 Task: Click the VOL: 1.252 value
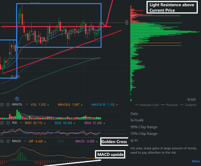(38, 105)
